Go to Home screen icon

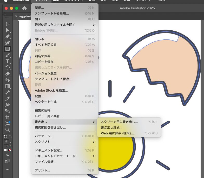tap(24, 8)
